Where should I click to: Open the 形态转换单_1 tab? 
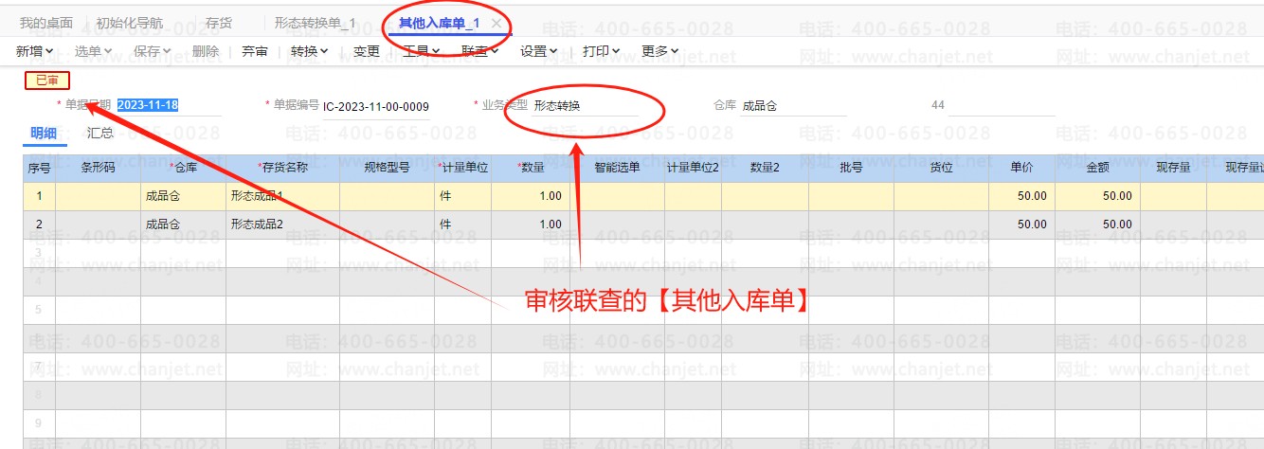315,23
